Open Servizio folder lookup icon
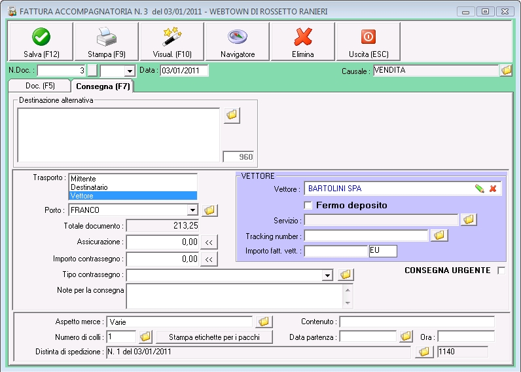The image size is (521, 372). [469, 219]
